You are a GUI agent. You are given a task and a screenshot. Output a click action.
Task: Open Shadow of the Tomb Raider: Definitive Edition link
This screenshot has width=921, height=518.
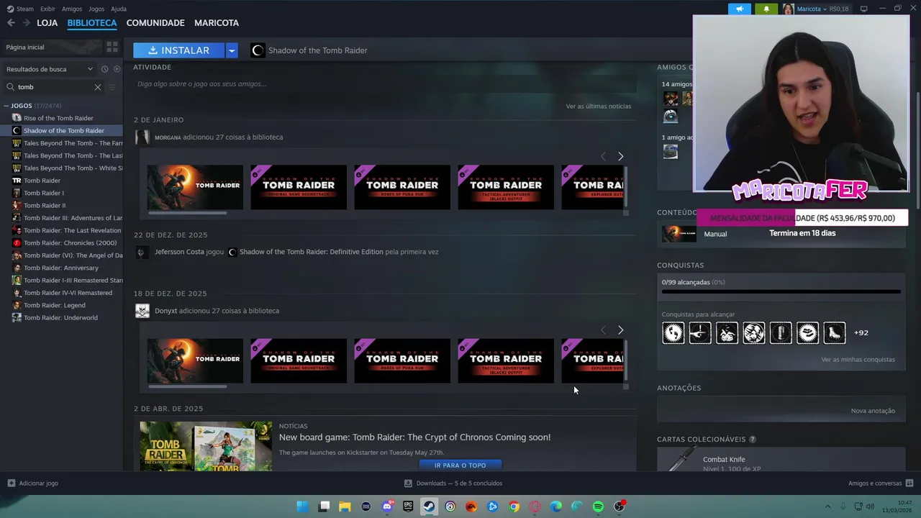point(311,252)
